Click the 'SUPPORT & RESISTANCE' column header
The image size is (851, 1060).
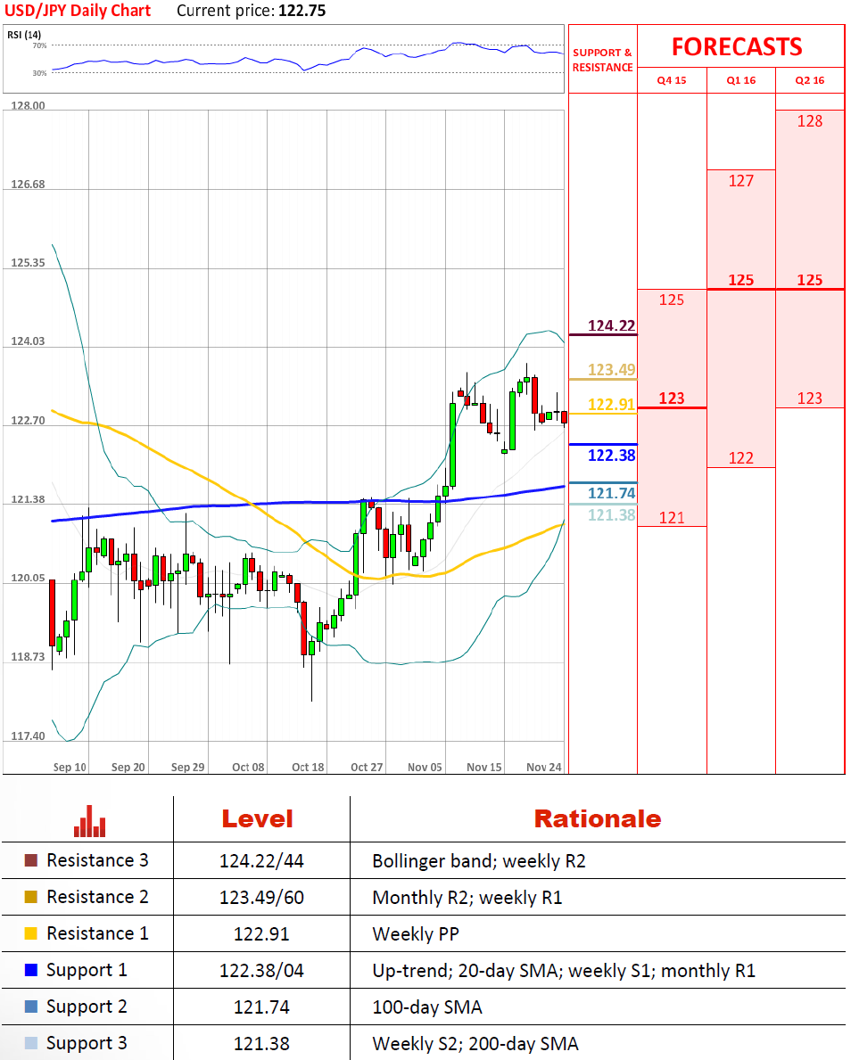603,60
